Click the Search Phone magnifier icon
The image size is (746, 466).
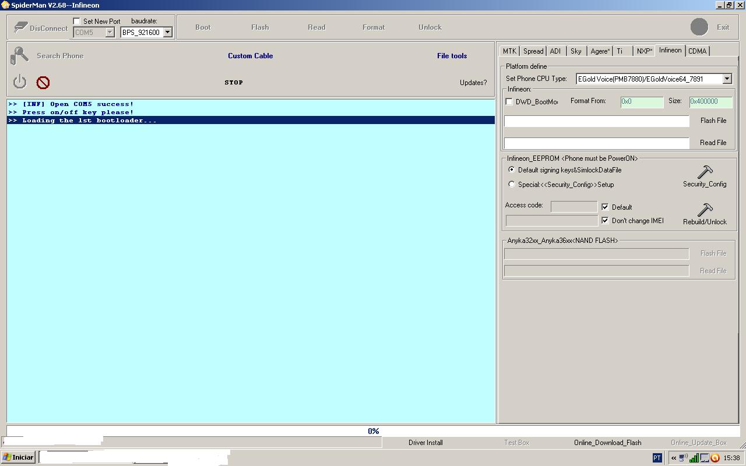[x=19, y=56]
